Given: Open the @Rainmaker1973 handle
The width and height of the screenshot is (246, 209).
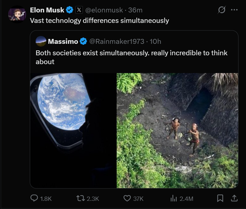Looking at the screenshot, I should click(x=117, y=42).
